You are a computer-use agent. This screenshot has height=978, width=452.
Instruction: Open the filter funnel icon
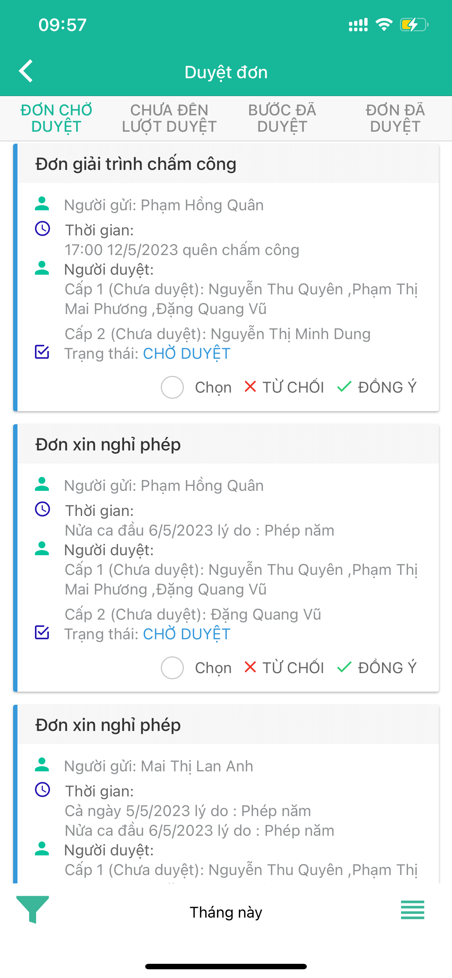pos(33,909)
